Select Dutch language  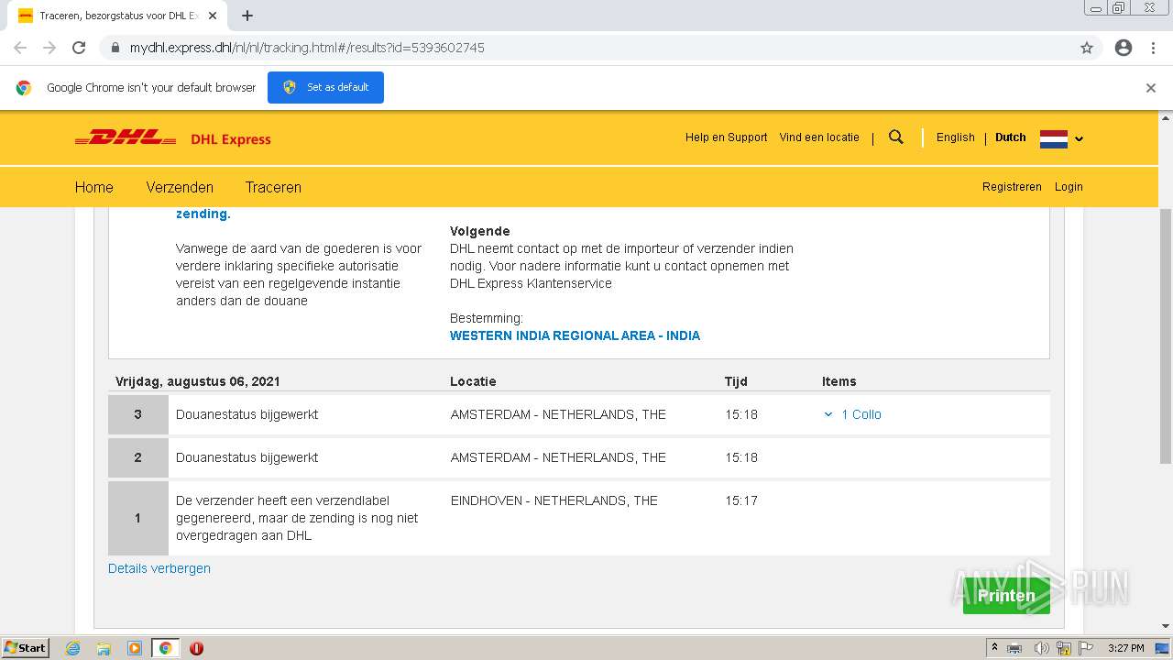[1011, 137]
